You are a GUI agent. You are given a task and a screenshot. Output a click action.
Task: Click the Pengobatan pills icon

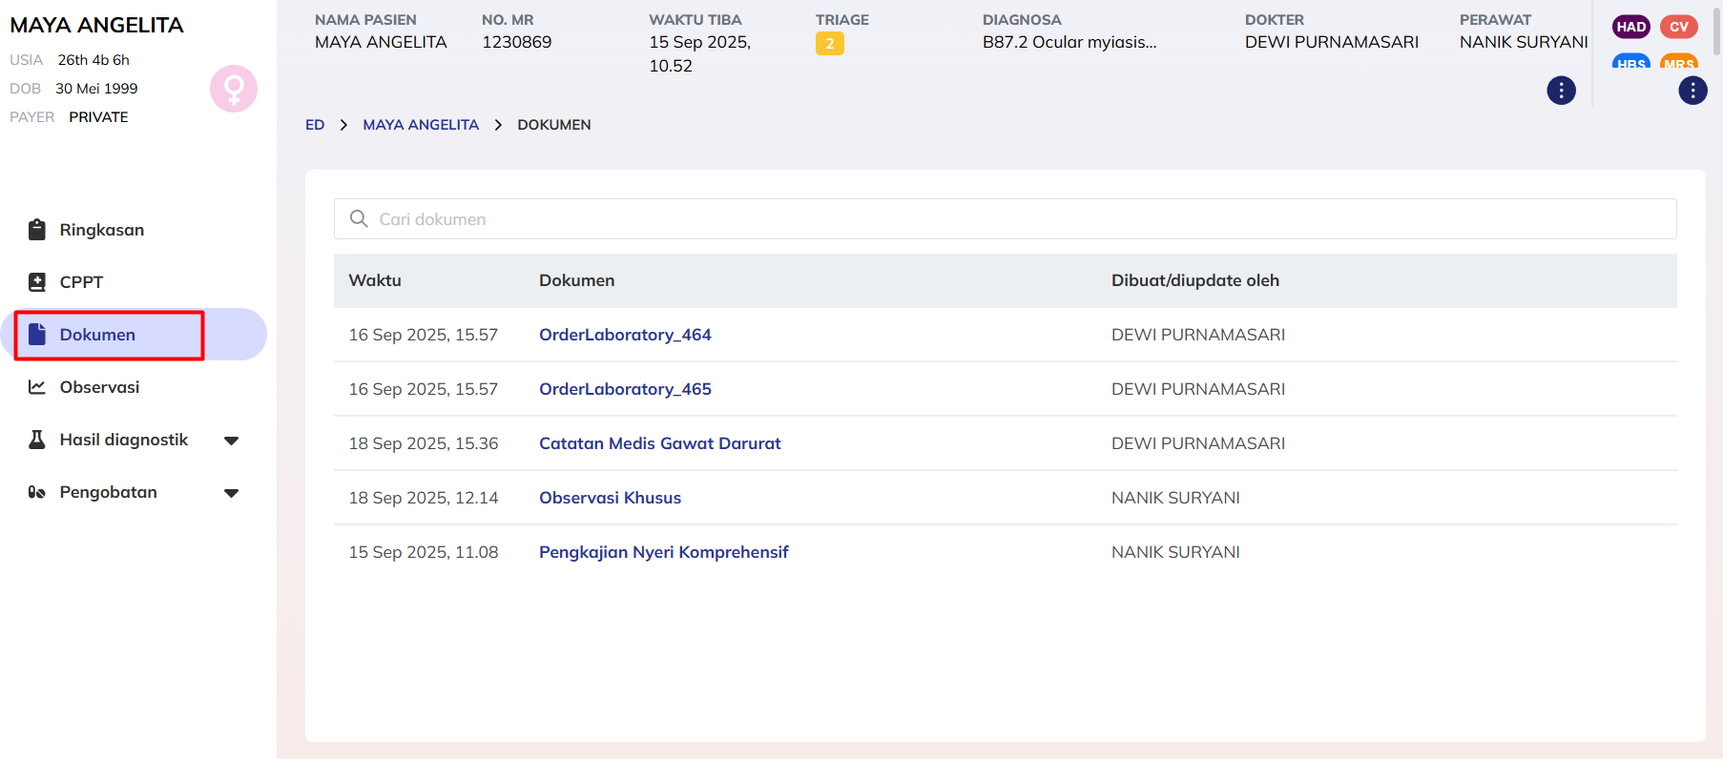pos(37,492)
